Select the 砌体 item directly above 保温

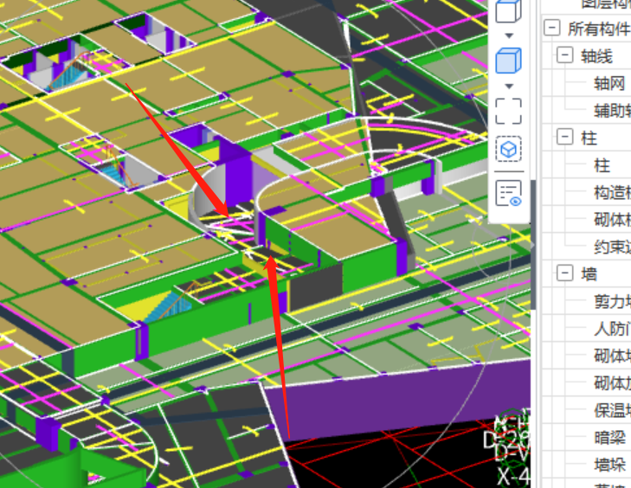pyautogui.click(x=612, y=383)
